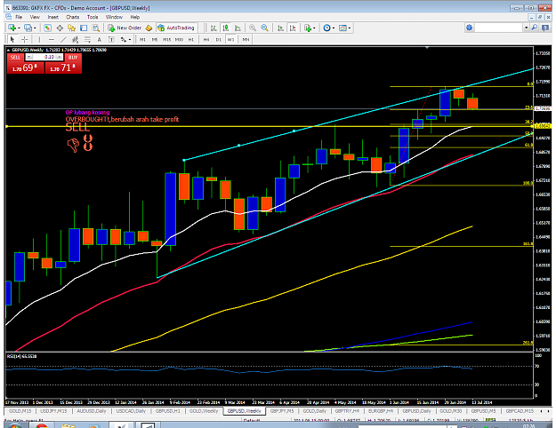Expand the Indicators dropdown arrow
Viewport: 556px width, 428px height.
tap(314, 28)
